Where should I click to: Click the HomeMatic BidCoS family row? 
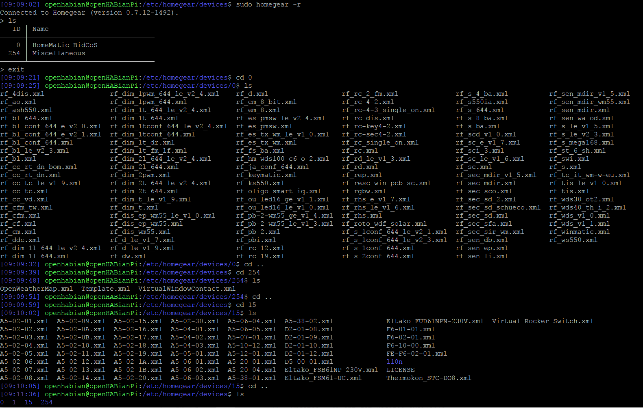tap(65, 45)
